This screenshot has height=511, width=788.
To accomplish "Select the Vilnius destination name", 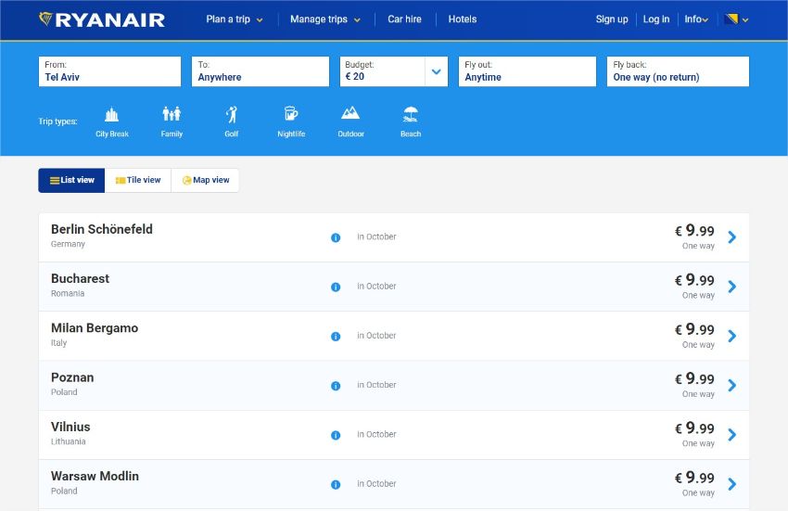I will pos(70,427).
